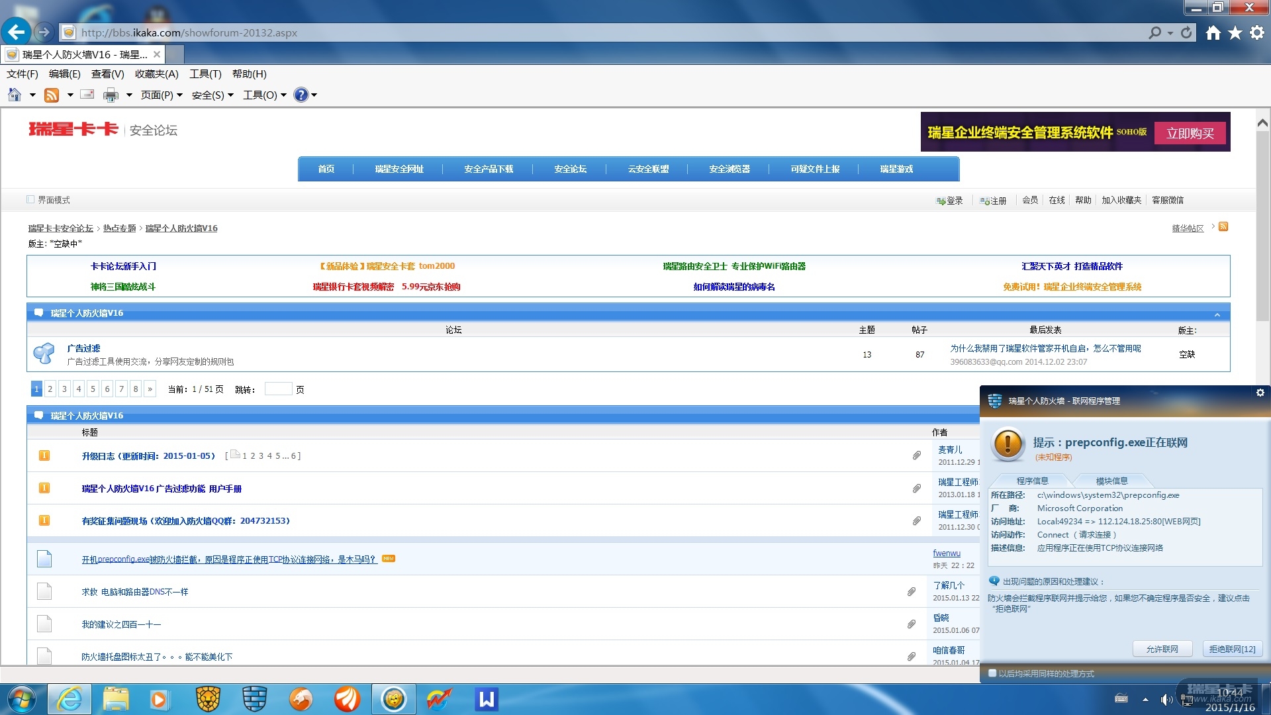Screen dimensions: 1271x715
Task: Click the forum RSS feed icon
Action: pos(1223,227)
